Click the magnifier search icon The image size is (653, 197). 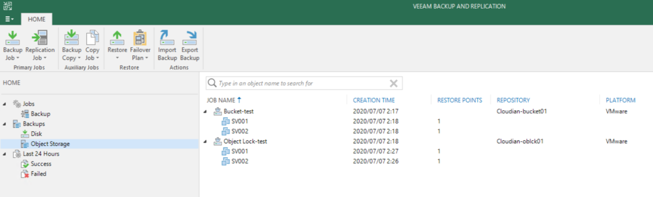tap(212, 83)
